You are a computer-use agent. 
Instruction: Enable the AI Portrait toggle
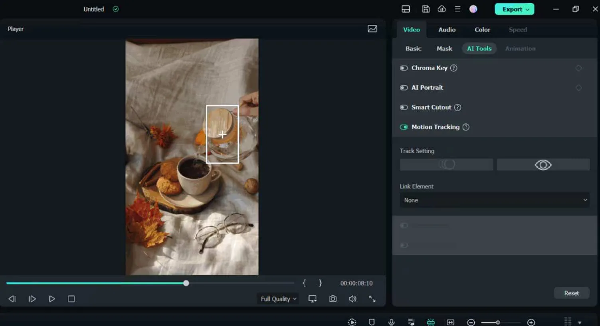point(404,88)
